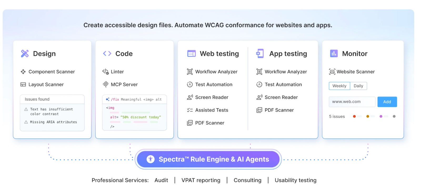421x189 pixels.
Task: Open Usability testing service
Action: (x=295, y=180)
